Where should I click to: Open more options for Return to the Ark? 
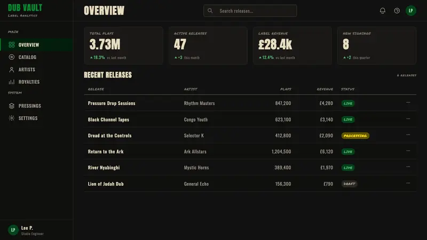click(408, 151)
